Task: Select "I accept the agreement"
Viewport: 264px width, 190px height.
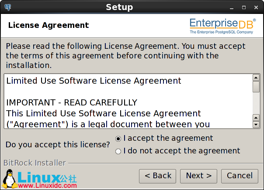Action: (x=118, y=139)
